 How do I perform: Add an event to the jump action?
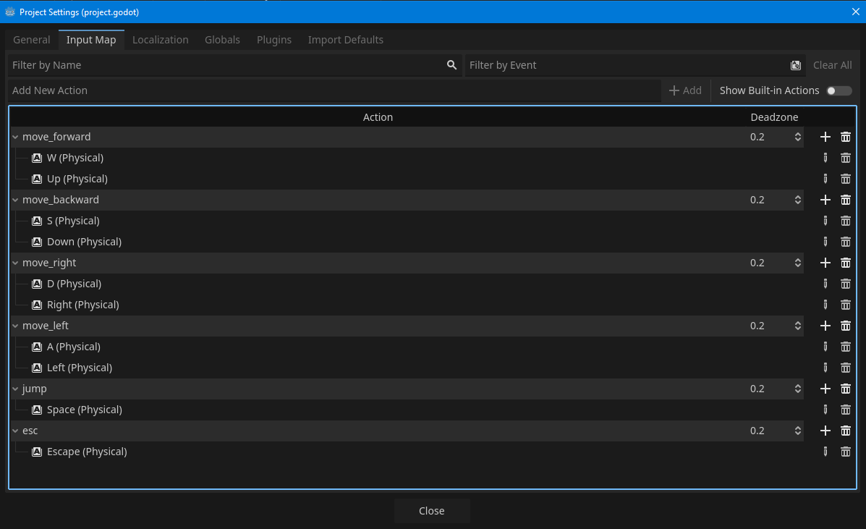(825, 389)
